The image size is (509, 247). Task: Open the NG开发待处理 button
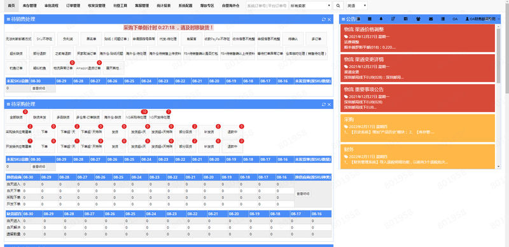tap(160, 117)
